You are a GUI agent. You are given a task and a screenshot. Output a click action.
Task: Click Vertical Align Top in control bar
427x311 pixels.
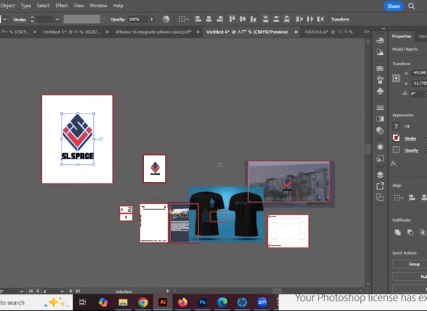pyautogui.click(x=232, y=19)
